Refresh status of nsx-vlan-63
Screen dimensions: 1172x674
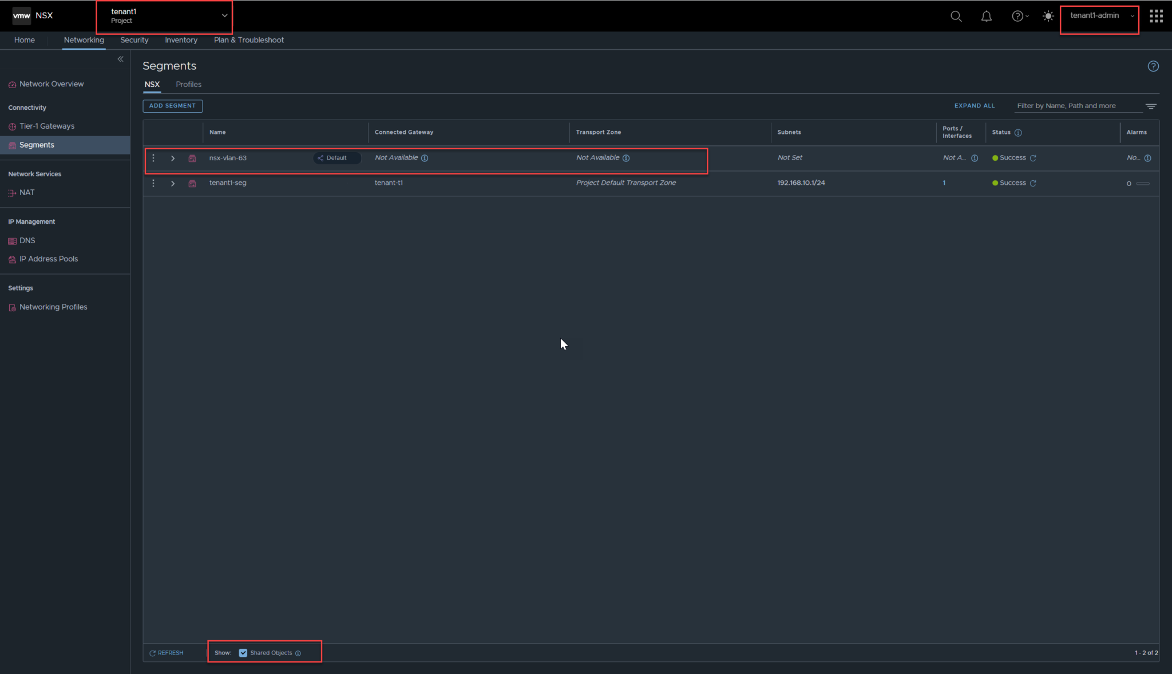tap(1033, 158)
